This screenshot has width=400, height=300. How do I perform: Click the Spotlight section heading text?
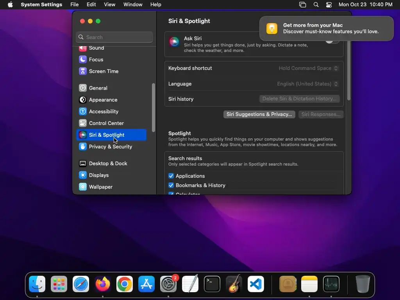(x=180, y=134)
